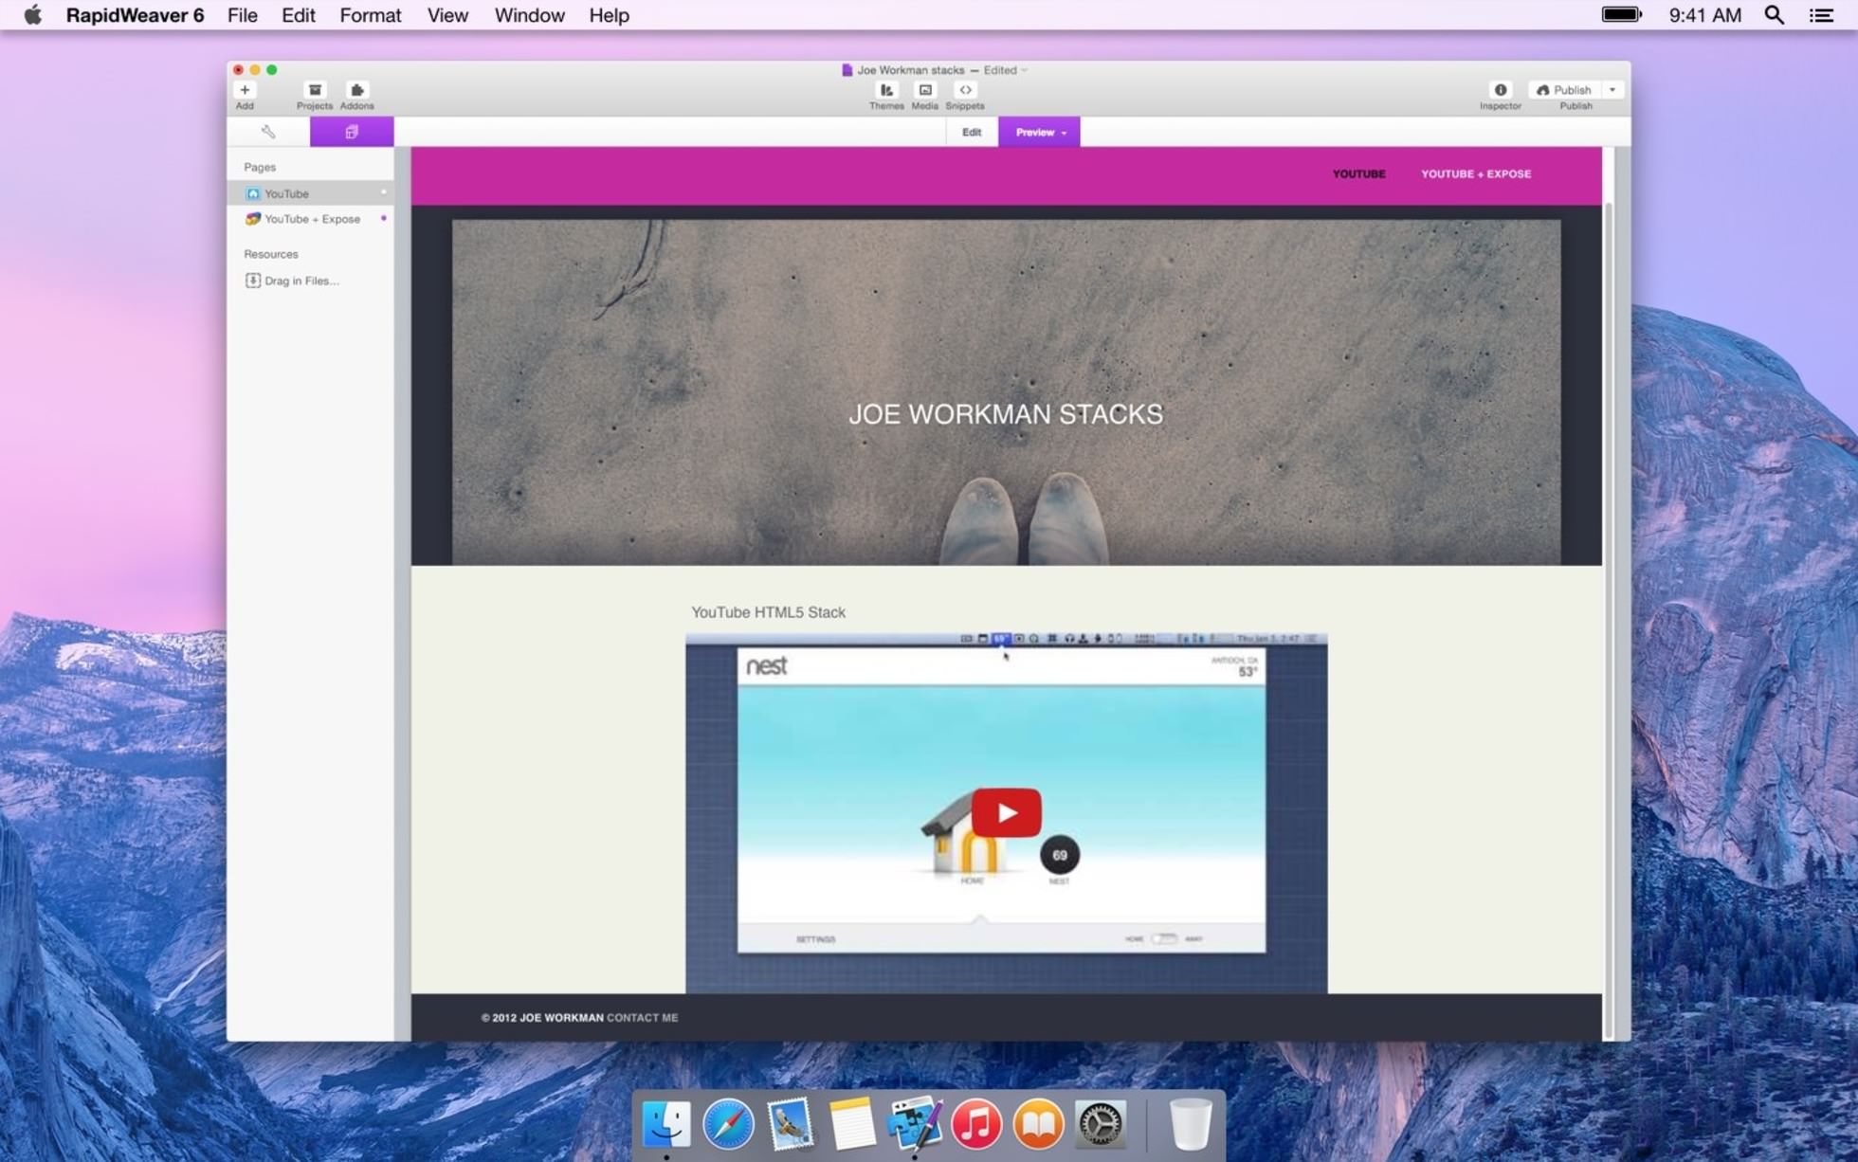
Task: Select the YouTube page in sidebar
Action: coord(311,193)
